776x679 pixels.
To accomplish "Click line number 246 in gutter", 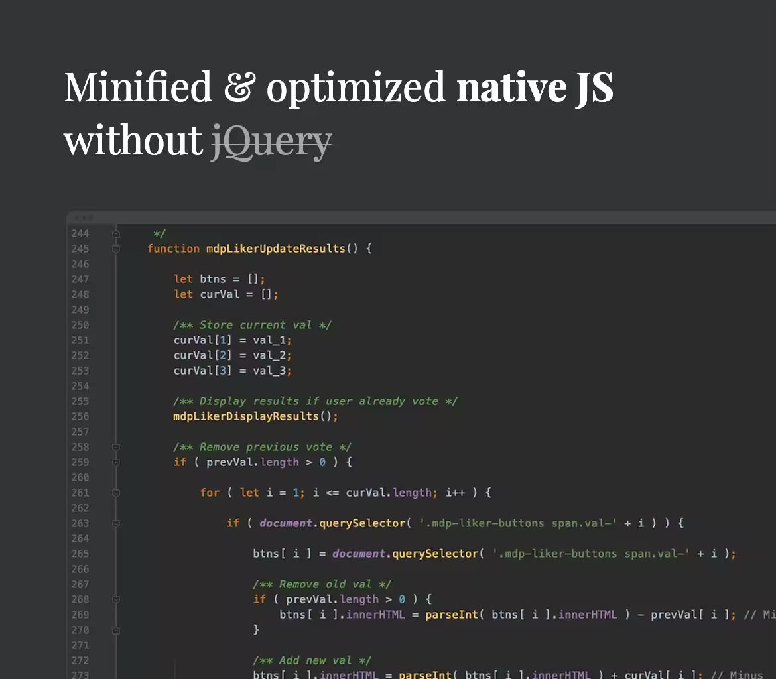I will 80,265.
